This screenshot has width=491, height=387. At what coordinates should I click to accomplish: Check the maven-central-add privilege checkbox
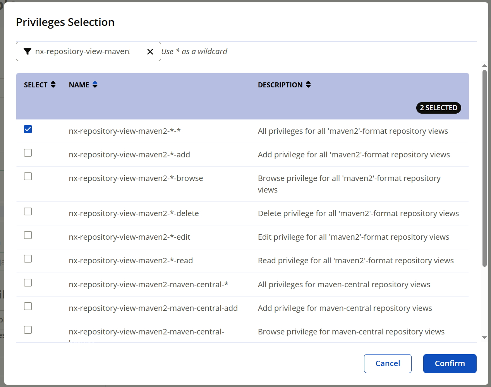pyautogui.click(x=28, y=306)
